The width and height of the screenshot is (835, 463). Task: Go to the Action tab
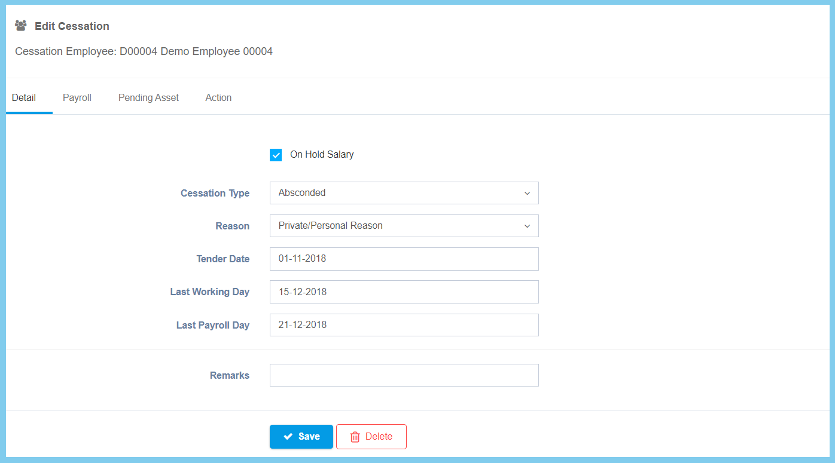click(x=218, y=97)
